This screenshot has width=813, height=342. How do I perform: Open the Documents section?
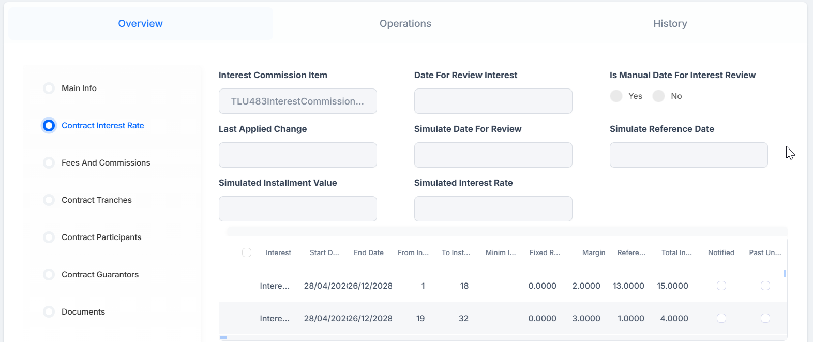[x=83, y=311]
